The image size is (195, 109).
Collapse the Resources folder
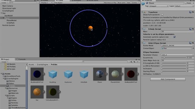coord(5,88)
